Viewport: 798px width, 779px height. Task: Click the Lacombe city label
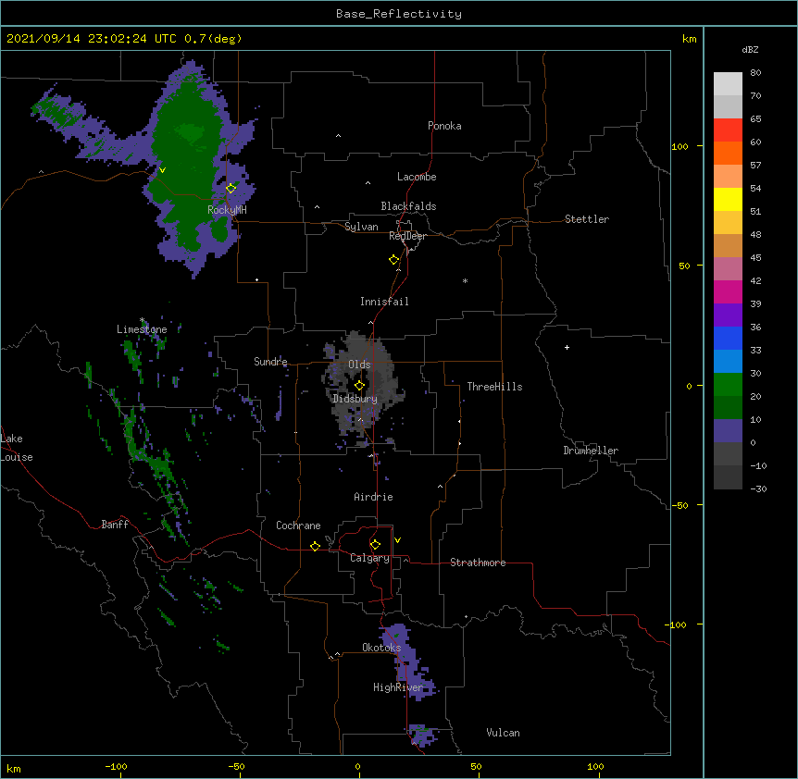pyautogui.click(x=417, y=177)
